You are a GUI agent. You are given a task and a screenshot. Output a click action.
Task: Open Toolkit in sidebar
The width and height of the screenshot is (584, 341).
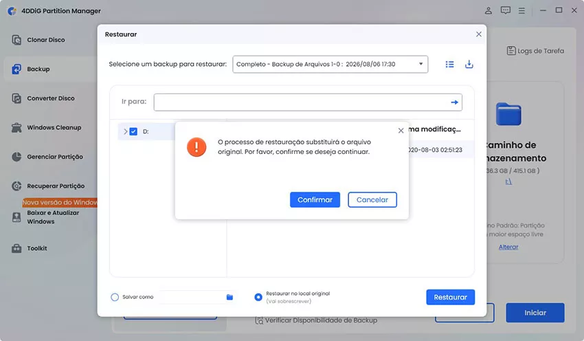click(37, 248)
